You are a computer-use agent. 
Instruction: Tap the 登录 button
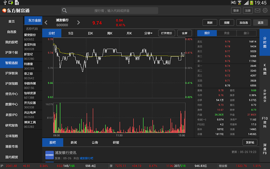[236, 11]
